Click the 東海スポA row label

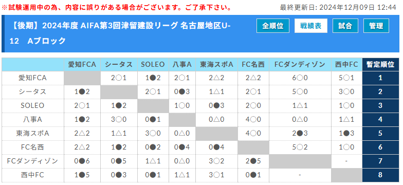(33, 134)
